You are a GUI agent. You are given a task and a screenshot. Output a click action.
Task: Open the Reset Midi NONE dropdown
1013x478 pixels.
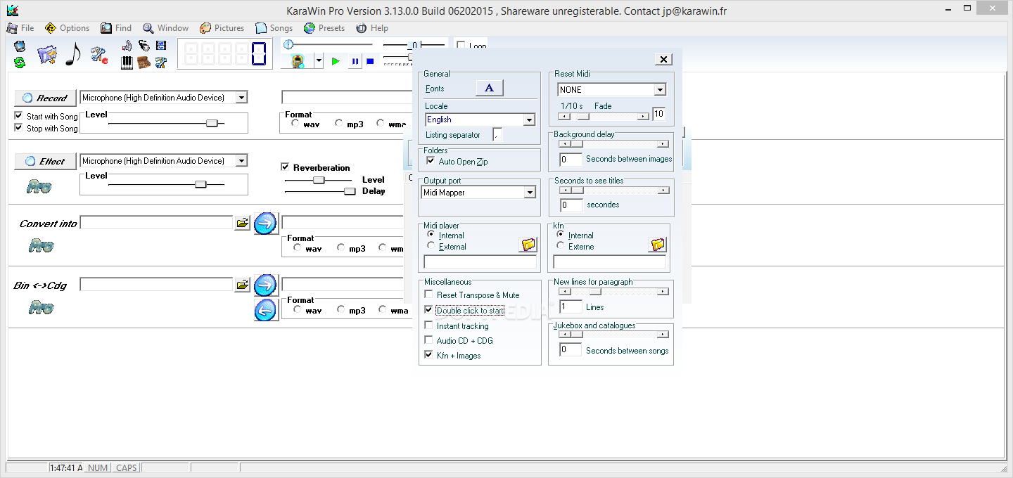(660, 89)
